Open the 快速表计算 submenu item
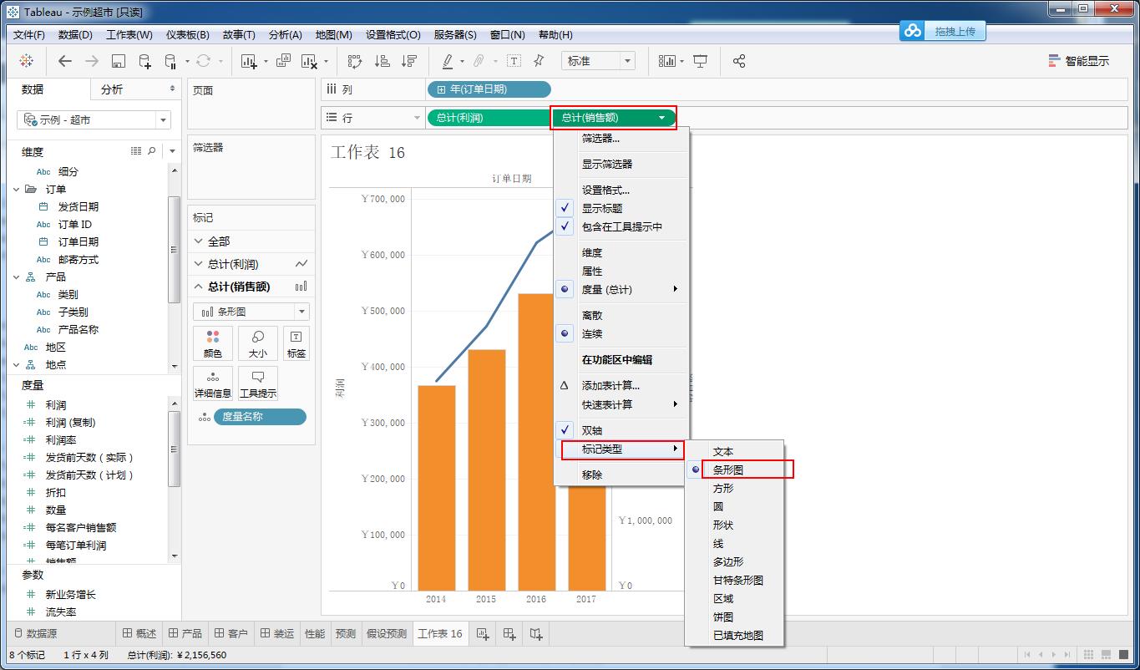This screenshot has width=1140, height=670. pyautogui.click(x=621, y=405)
